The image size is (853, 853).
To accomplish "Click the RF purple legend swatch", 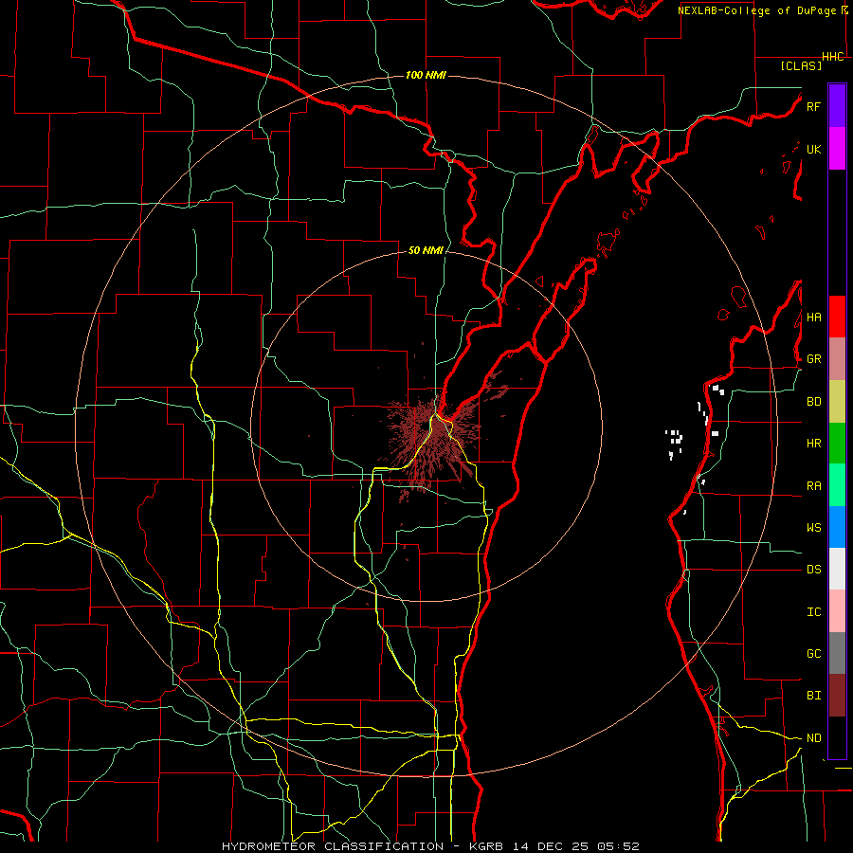I will pyautogui.click(x=837, y=106).
